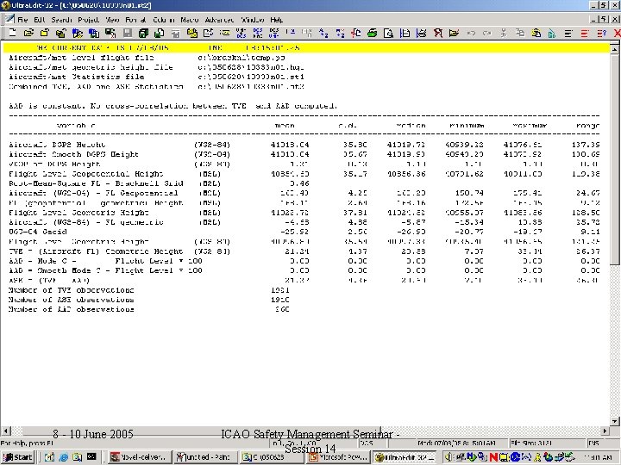This screenshot has height=465, width=621.
Task: Click the DOS to Unix conversion icon
Action: [273, 34]
